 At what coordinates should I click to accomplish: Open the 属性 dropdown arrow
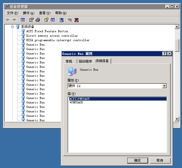point(164,86)
